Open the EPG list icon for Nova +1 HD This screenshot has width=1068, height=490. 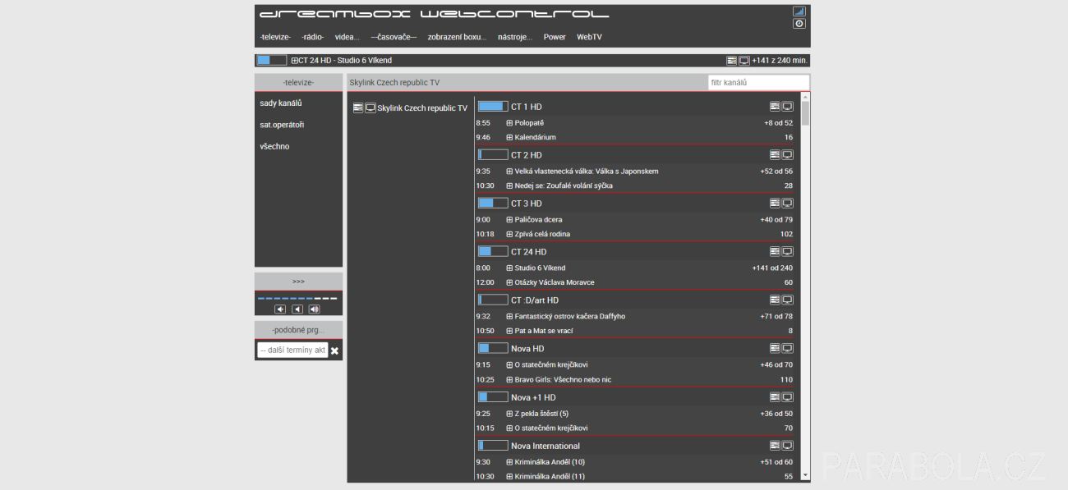[775, 397]
